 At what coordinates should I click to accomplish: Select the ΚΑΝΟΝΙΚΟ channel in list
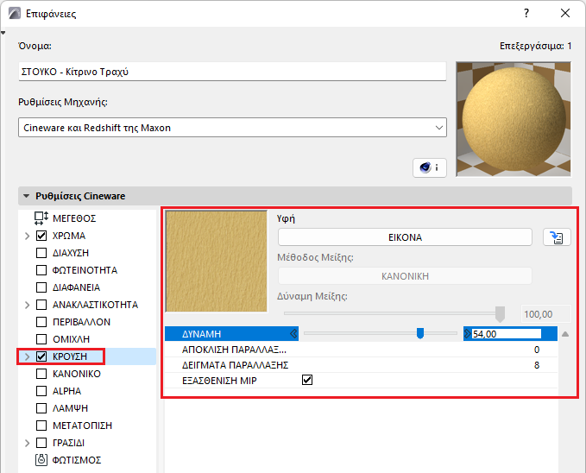[77, 374]
